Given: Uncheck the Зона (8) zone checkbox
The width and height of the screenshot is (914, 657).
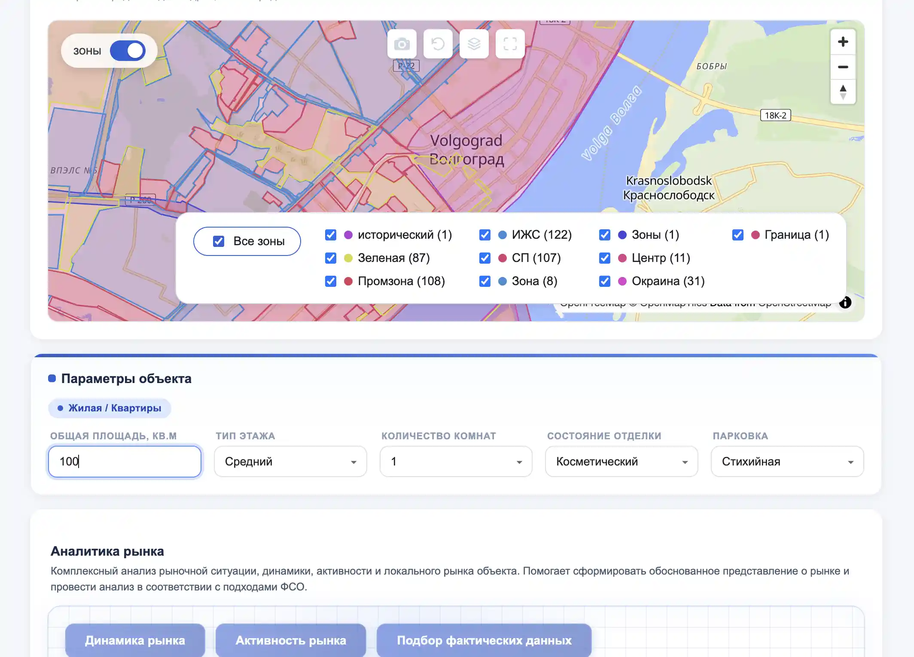Looking at the screenshot, I should (485, 281).
